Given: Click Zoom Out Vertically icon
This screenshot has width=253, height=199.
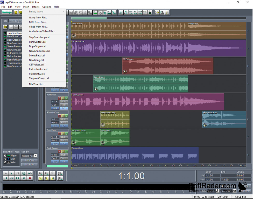Looking at the screenshot, I should click(x=60, y=178).
